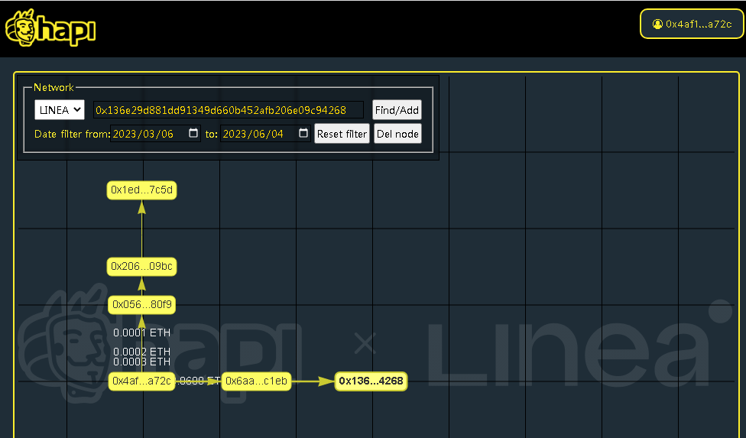The height and width of the screenshot is (438, 746).
Task: Click the to date field 2023/06/04
Action: point(265,134)
